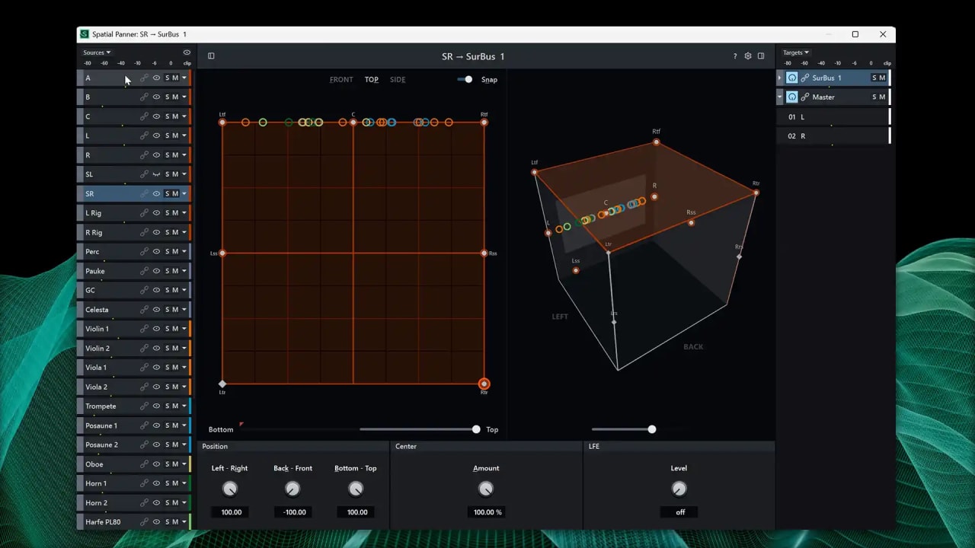Expand the SurBus 1 target channels
The height and width of the screenshot is (548, 975).
pyautogui.click(x=780, y=78)
